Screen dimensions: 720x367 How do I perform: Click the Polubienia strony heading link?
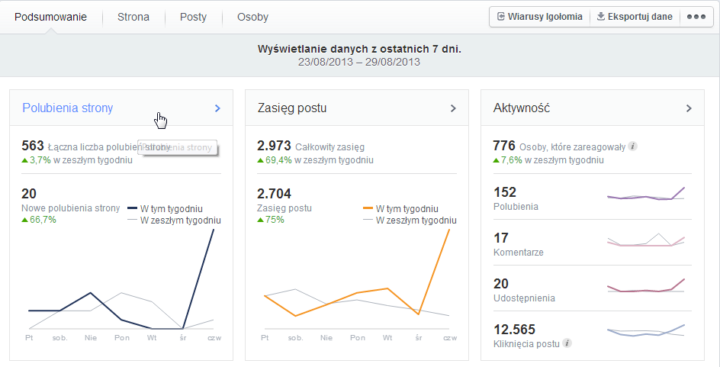click(67, 108)
